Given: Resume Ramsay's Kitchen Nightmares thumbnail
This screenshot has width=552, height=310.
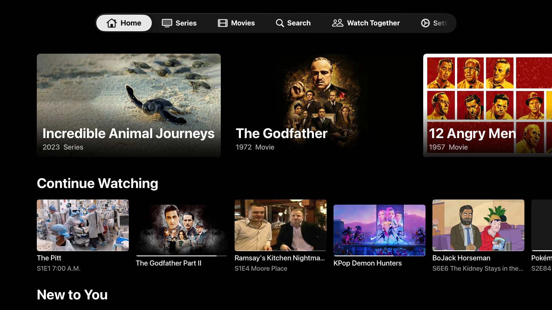Looking at the screenshot, I should [x=281, y=225].
